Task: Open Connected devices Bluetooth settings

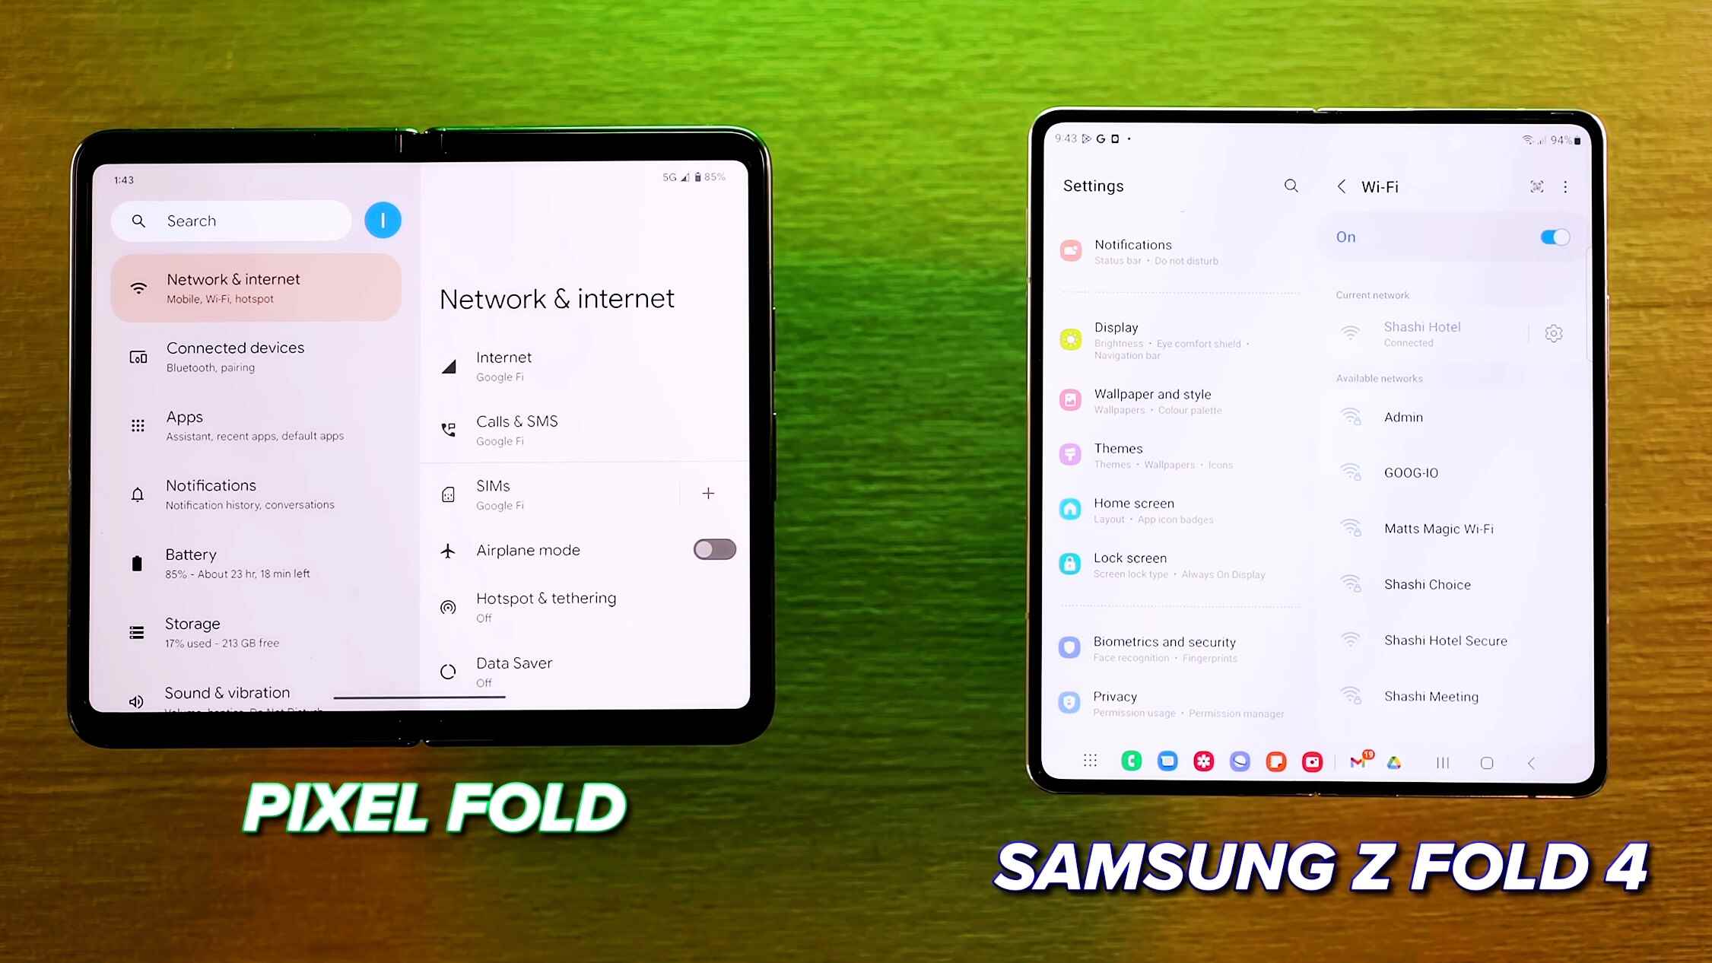Action: click(235, 355)
